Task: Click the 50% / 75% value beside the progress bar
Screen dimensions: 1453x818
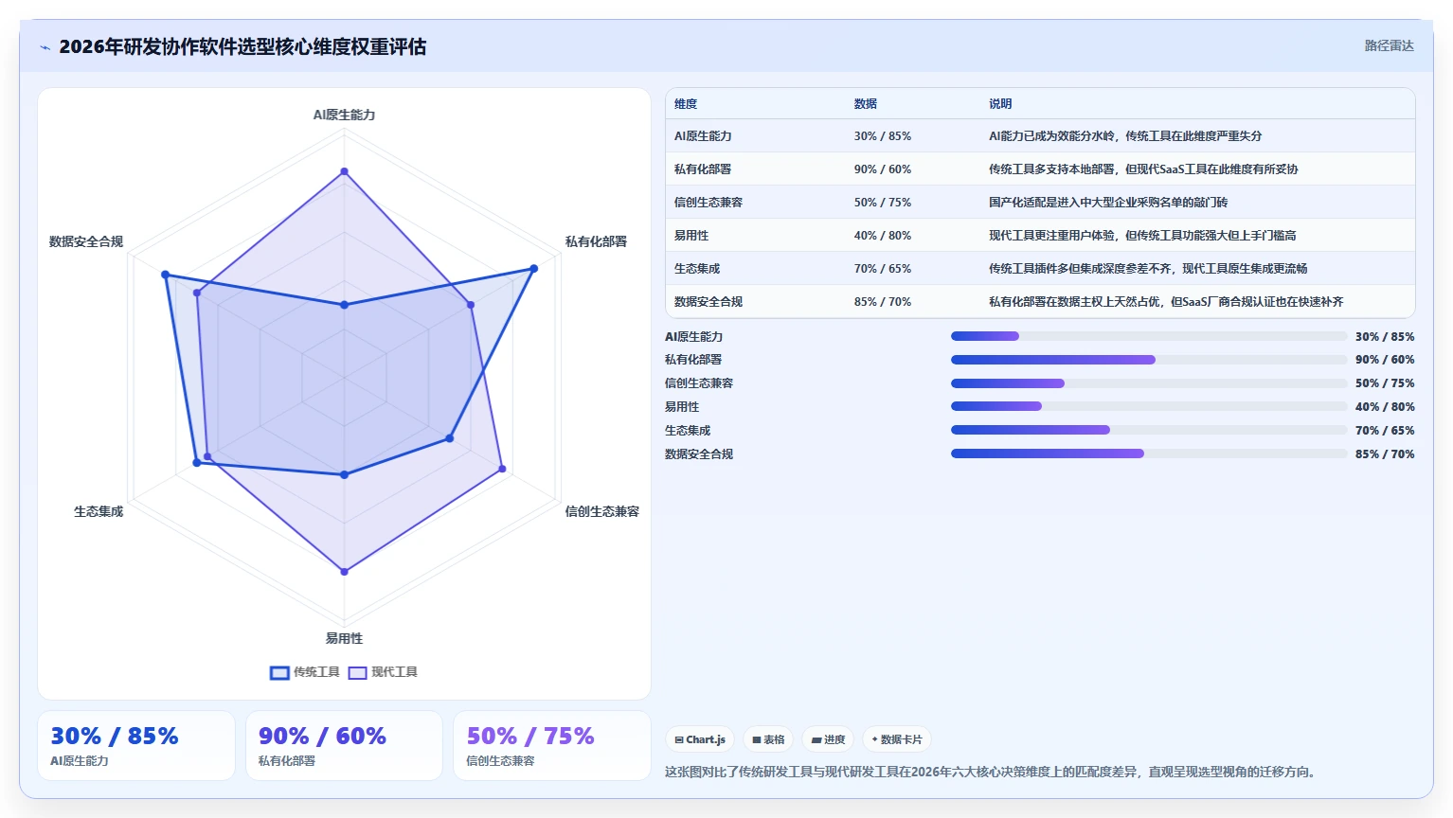Action: pyautogui.click(x=1385, y=383)
